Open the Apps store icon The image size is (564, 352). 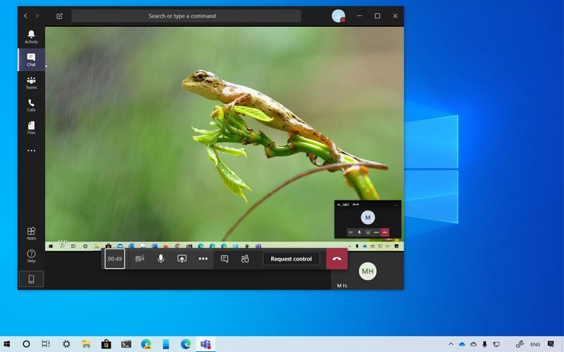coord(31,233)
